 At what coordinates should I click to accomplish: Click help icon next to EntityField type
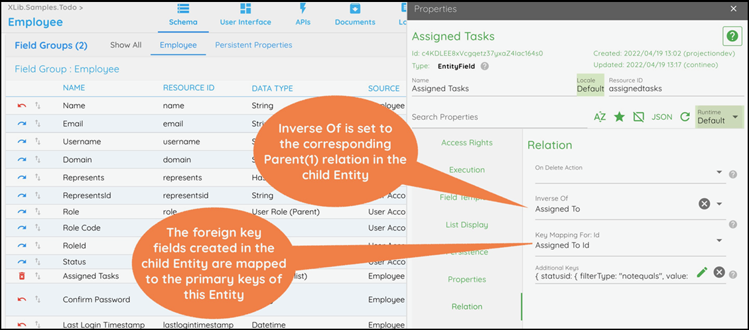[485, 66]
